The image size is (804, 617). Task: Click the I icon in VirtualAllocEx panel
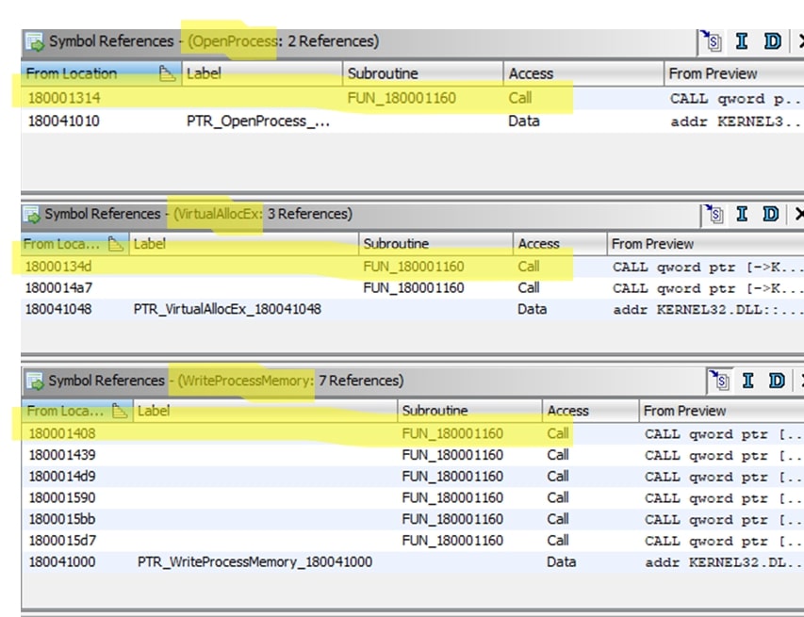coord(742,214)
